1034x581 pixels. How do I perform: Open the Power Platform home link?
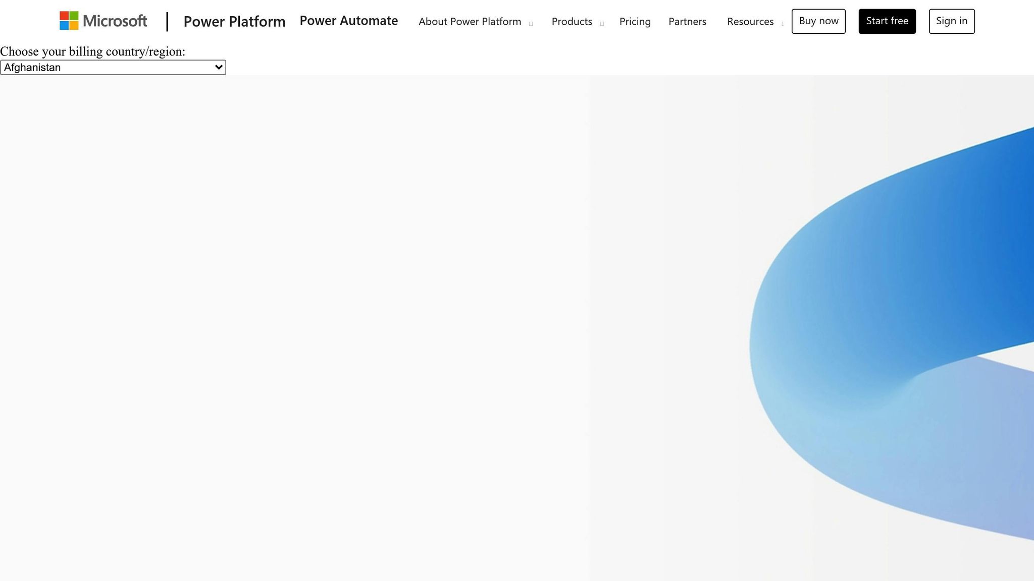pos(234,21)
